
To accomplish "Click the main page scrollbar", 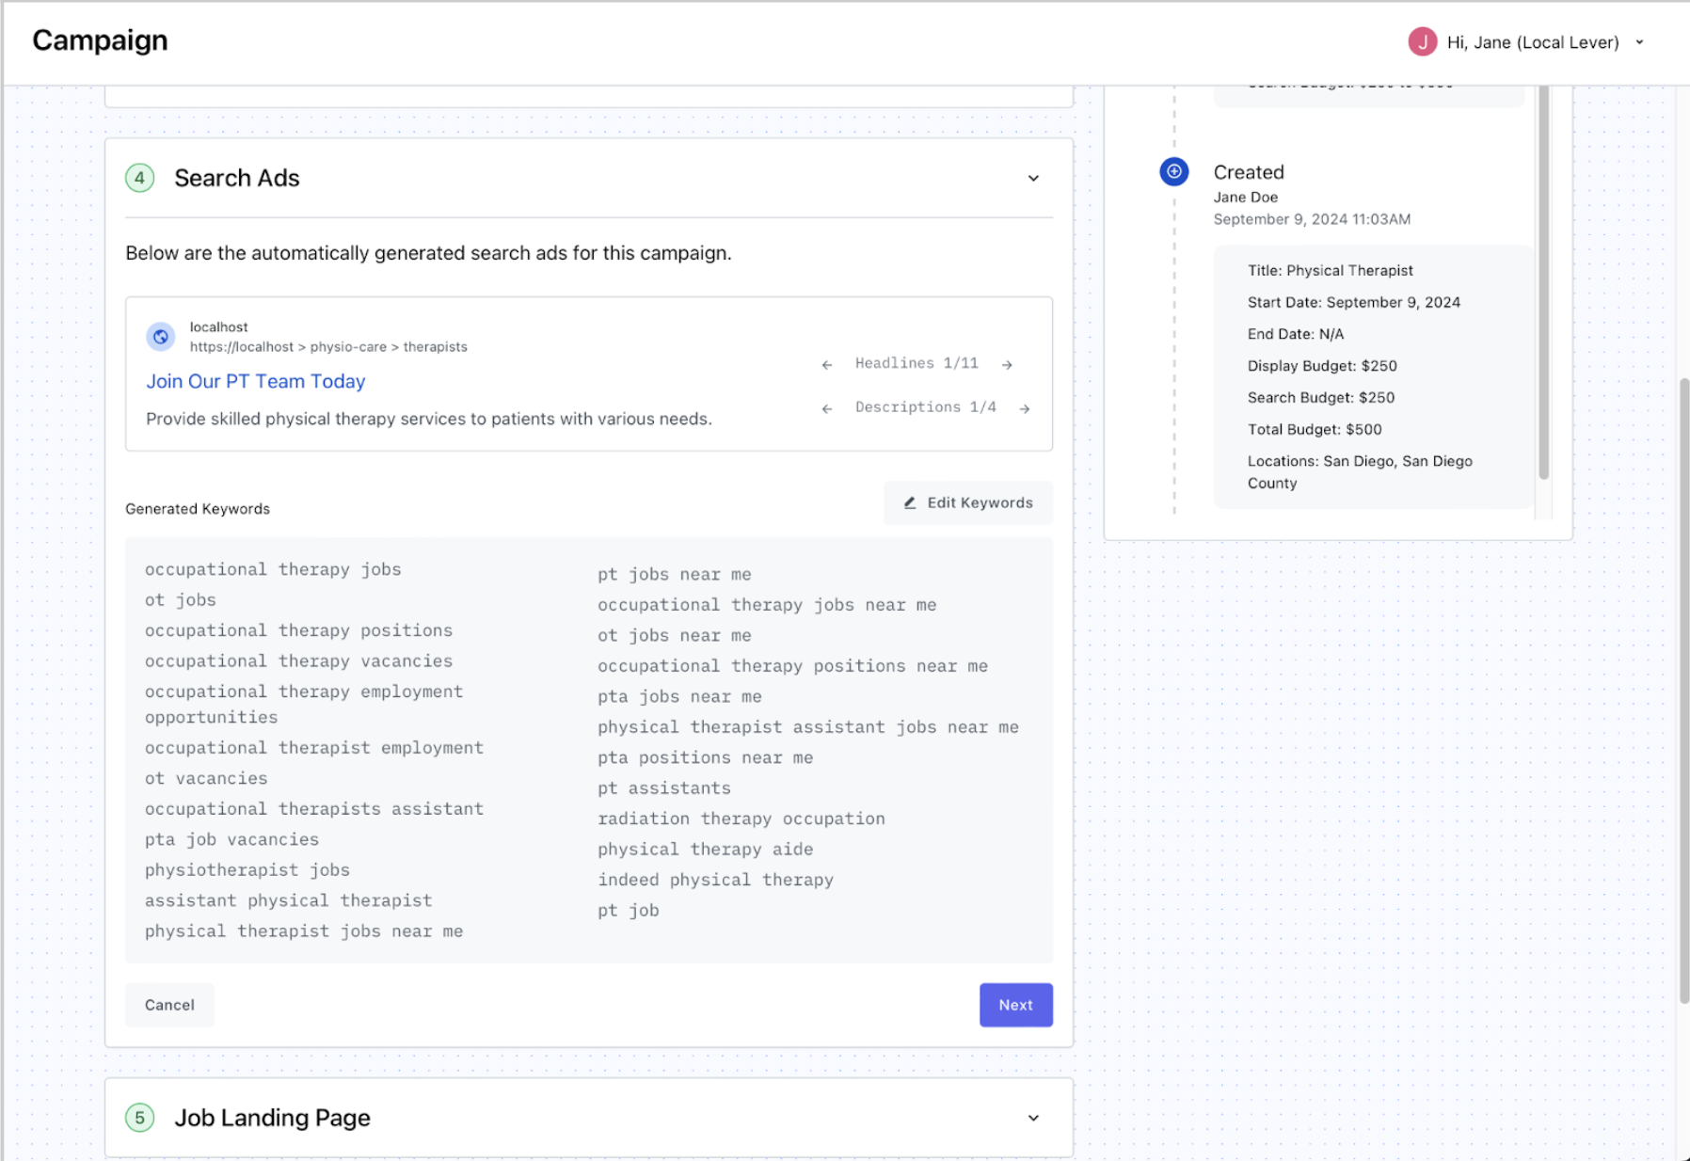I will [1683, 687].
